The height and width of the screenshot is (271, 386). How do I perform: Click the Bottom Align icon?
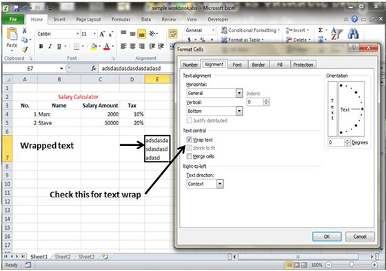[141, 34]
